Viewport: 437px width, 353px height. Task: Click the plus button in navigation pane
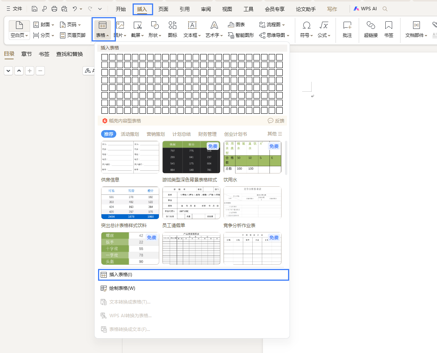point(30,71)
